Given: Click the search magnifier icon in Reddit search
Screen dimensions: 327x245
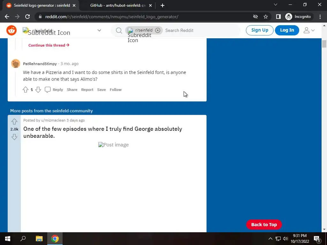Looking at the screenshot, I should click(x=119, y=30).
